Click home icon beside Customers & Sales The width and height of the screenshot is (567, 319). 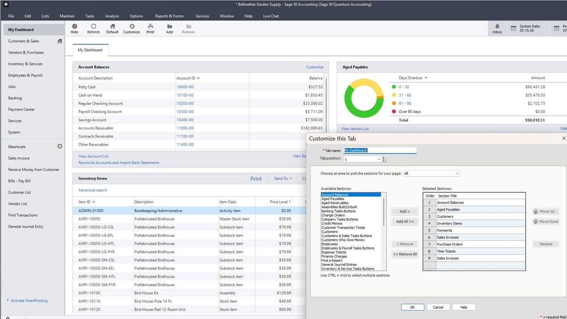point(60,41)
